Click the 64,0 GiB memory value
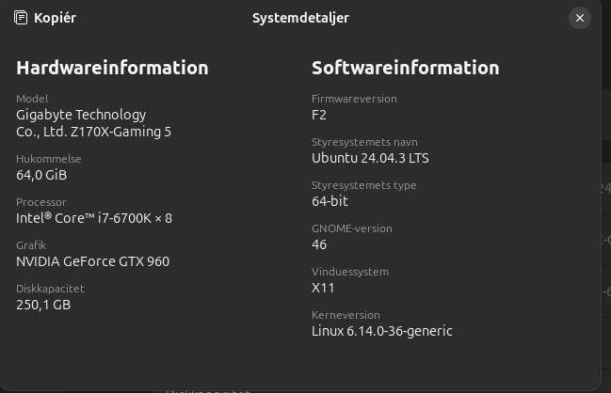The image size is (611, 393). coord(41,175)
